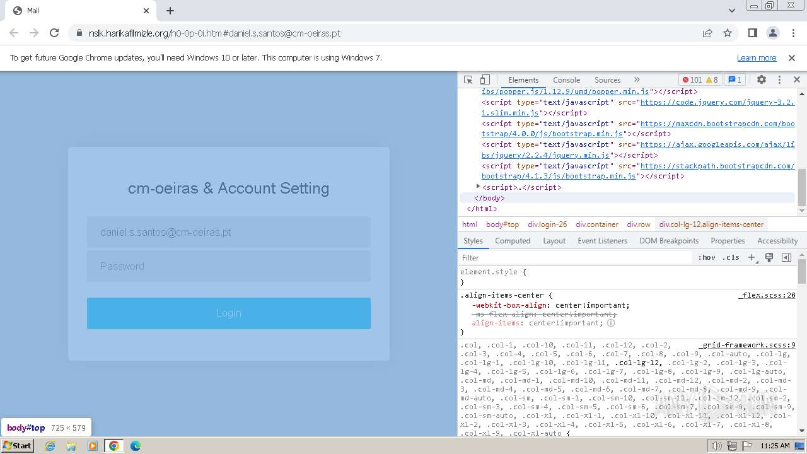Open the googleapis jquery.min.js script link
Screen dimensions: 807x454
coord(638,149)
